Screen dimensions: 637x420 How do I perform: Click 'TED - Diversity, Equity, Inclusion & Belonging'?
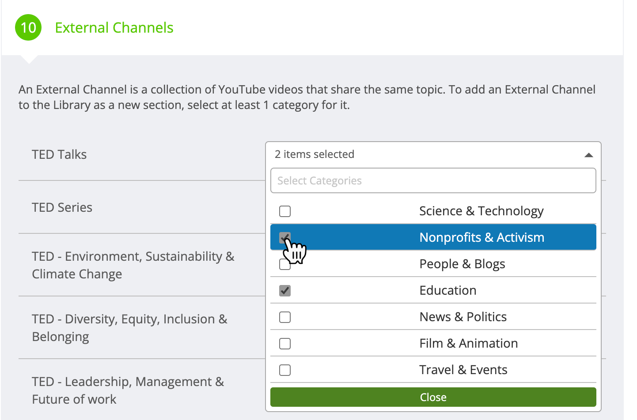pos(129,328)
